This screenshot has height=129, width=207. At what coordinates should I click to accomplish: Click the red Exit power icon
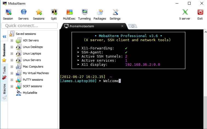pyautogui.click(x=200, y=12)
